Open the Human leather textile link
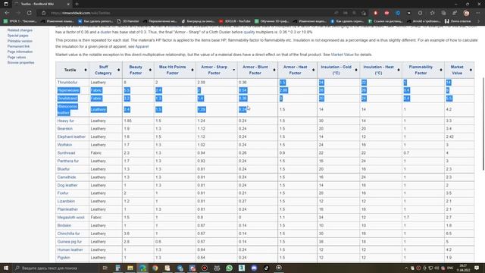This screenshot has width=485, height=273. pyautogui.click(x=70, y=249)
